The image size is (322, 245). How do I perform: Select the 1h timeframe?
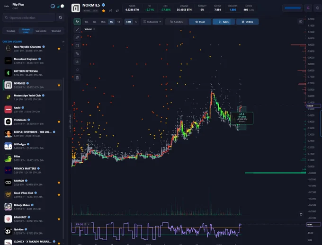point(111,22)
